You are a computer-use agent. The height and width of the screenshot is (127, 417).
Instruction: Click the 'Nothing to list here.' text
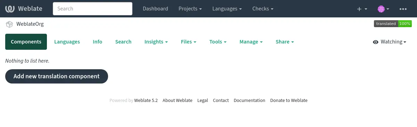[27, 61]
